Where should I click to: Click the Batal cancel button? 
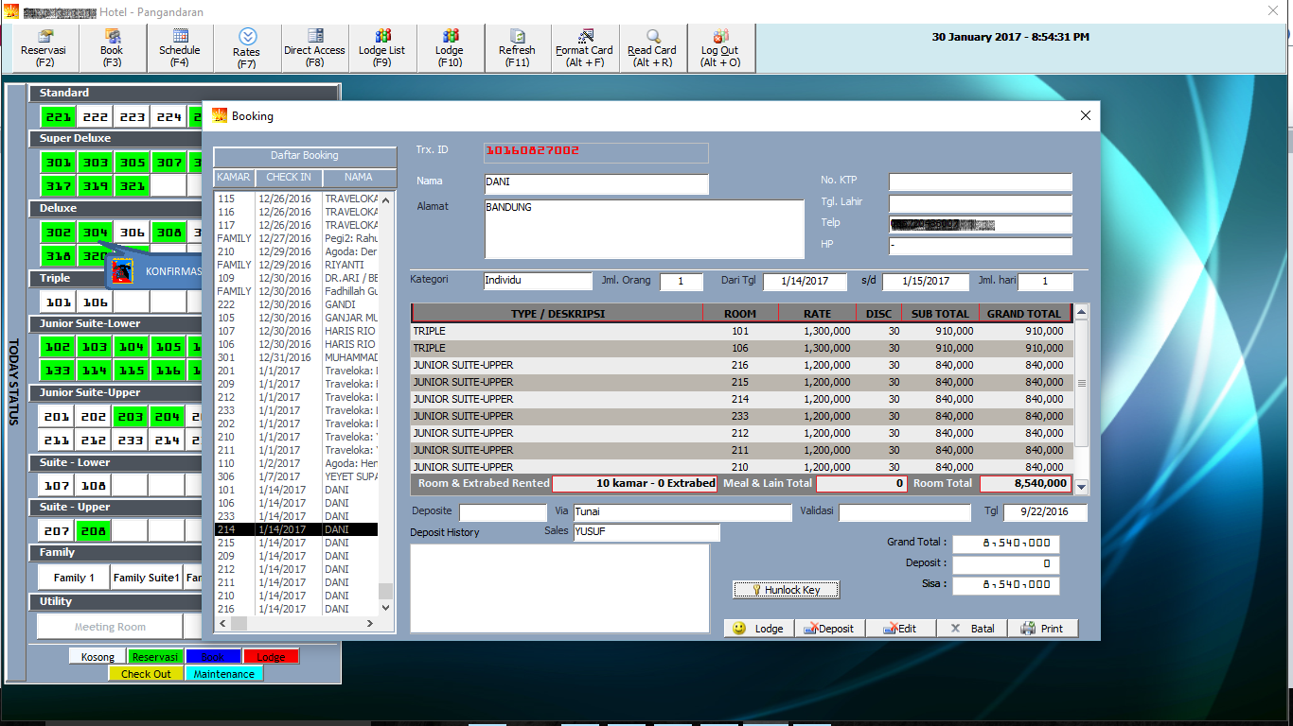972,629
